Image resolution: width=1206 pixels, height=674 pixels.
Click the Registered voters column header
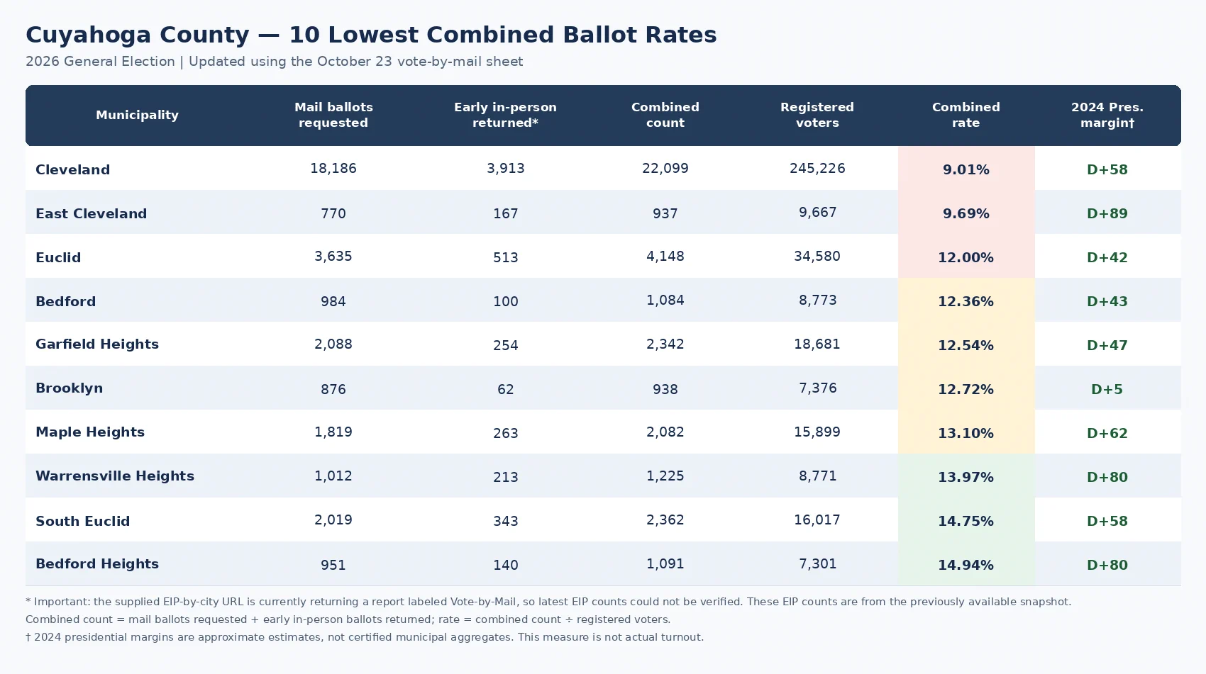coord(817,115)
